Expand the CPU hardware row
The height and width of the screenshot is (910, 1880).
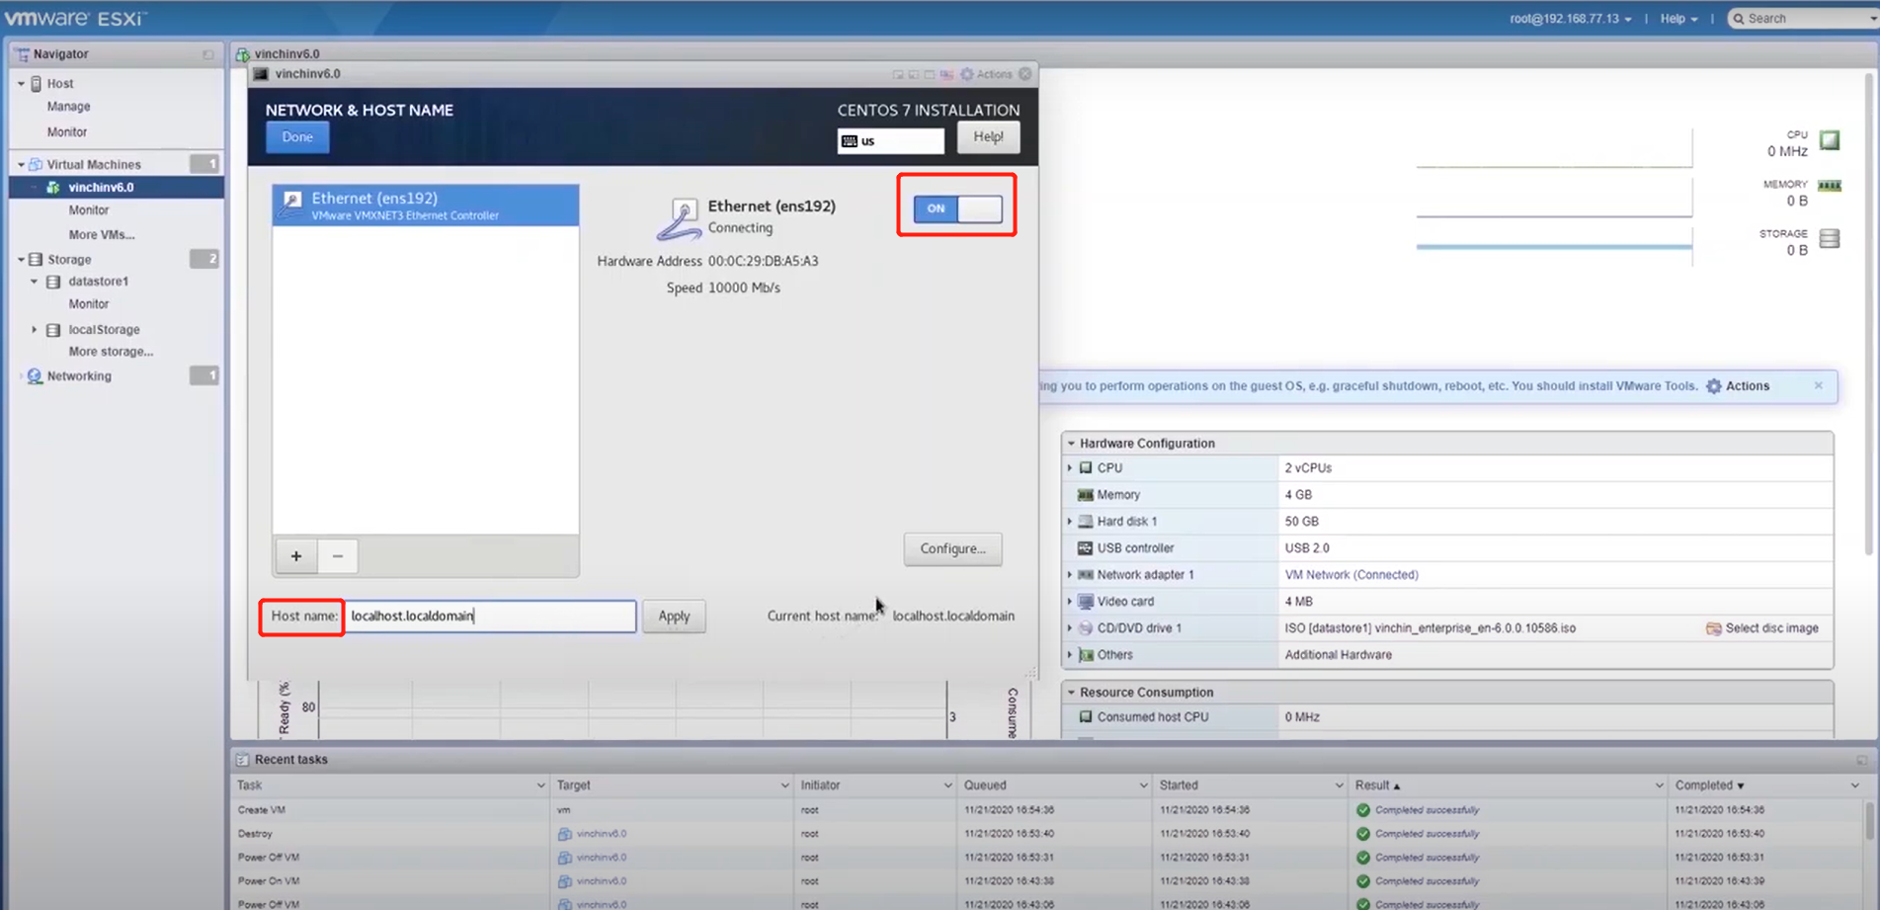1070,468
